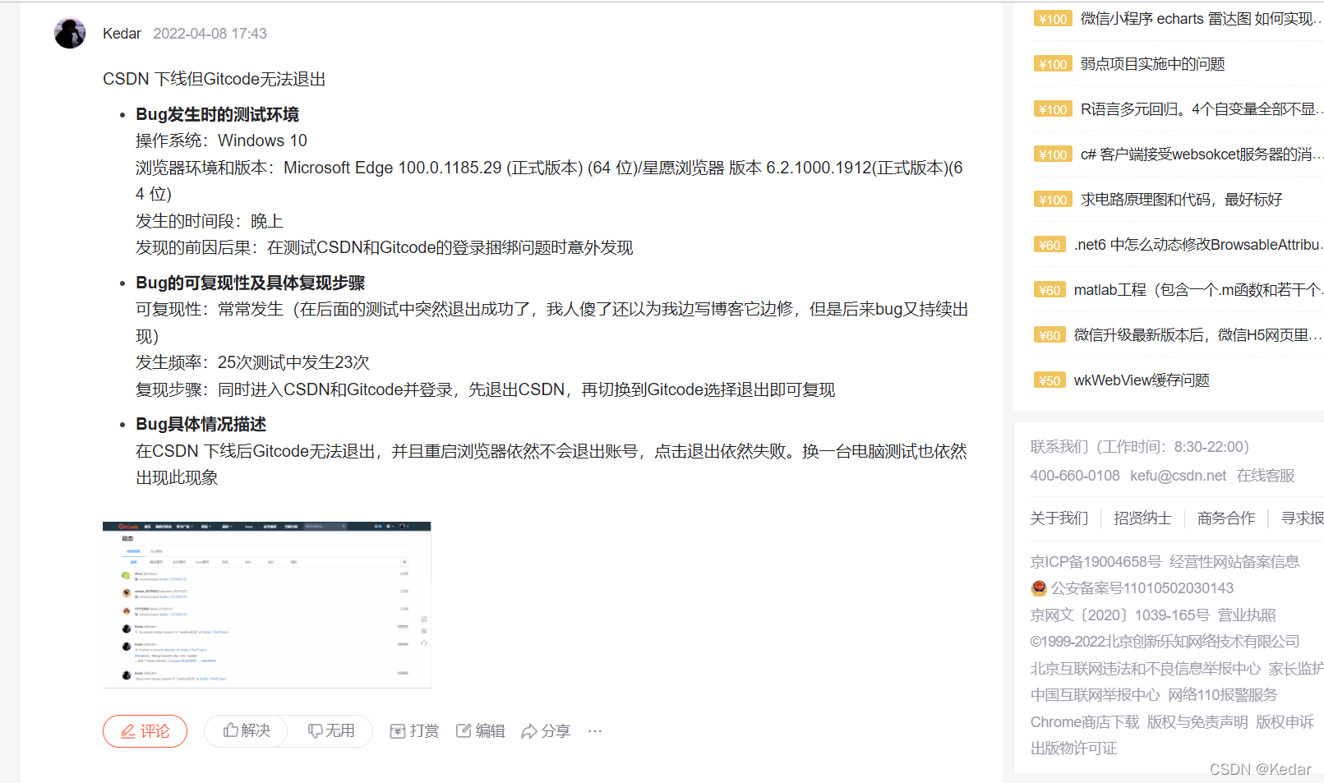Image resolution: width=1324 pixels, height=783 pixels.
Task: Click the 分享 share arrow icon
Action: pos(530,730)
